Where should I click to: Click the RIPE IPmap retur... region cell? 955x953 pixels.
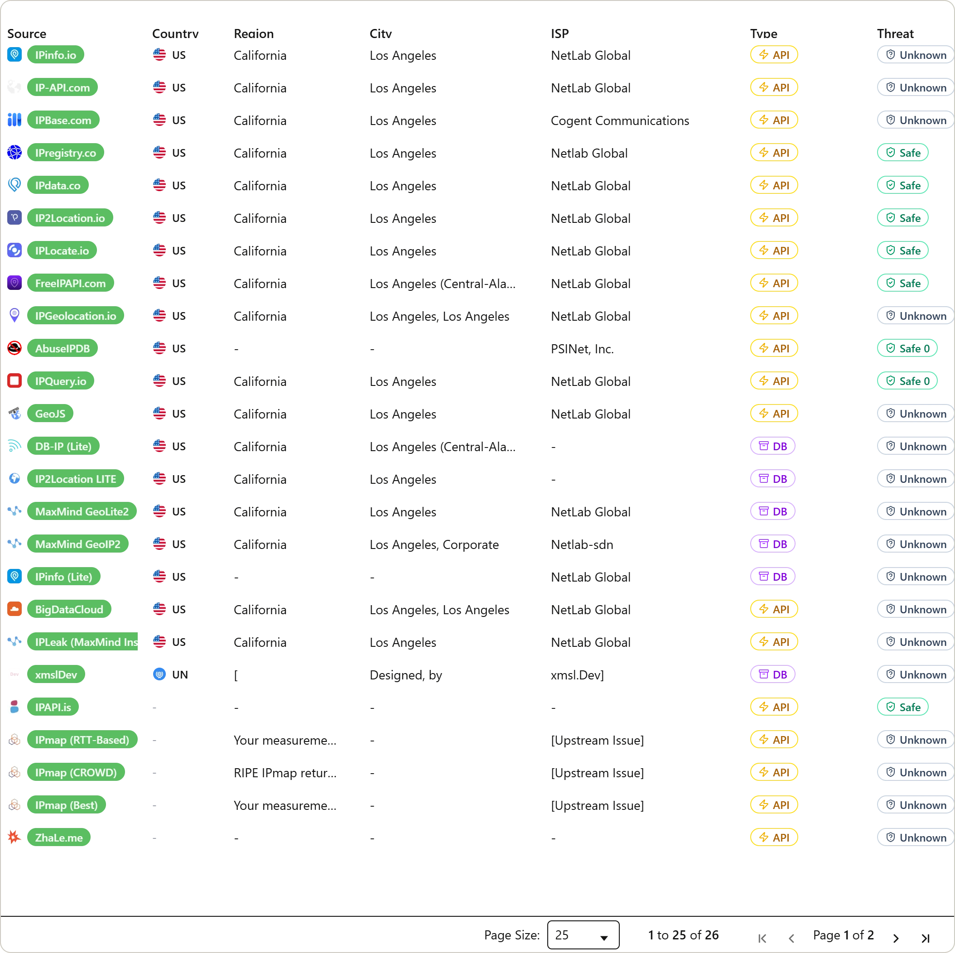(285, 773)
